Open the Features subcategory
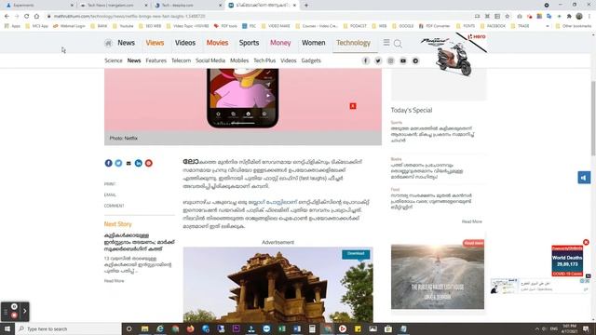Screen dimensions: 596x335 click(x=156, y=60)
